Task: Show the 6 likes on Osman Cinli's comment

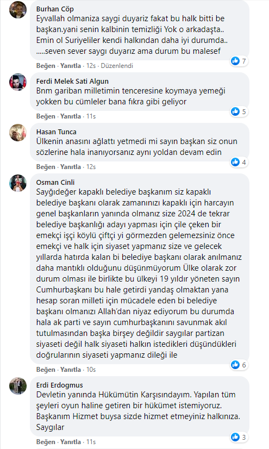Action: (239, 365)
